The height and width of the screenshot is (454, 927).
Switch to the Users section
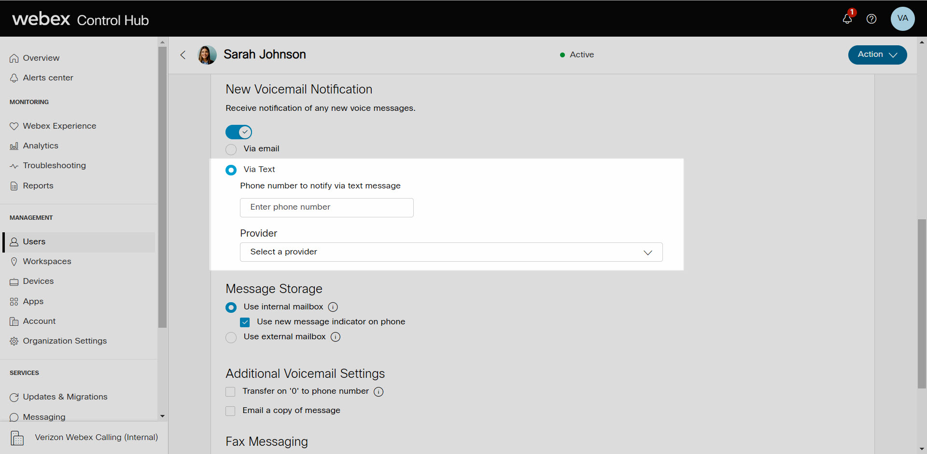click(x=34, y=241)
